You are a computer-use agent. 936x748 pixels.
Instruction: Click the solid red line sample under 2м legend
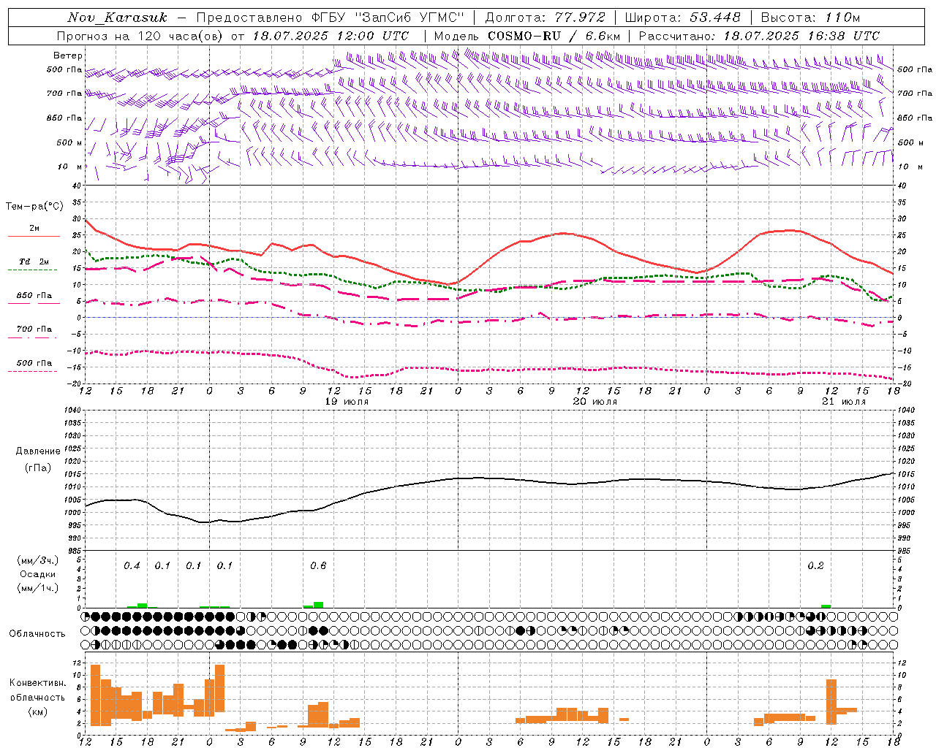[34, 237]
